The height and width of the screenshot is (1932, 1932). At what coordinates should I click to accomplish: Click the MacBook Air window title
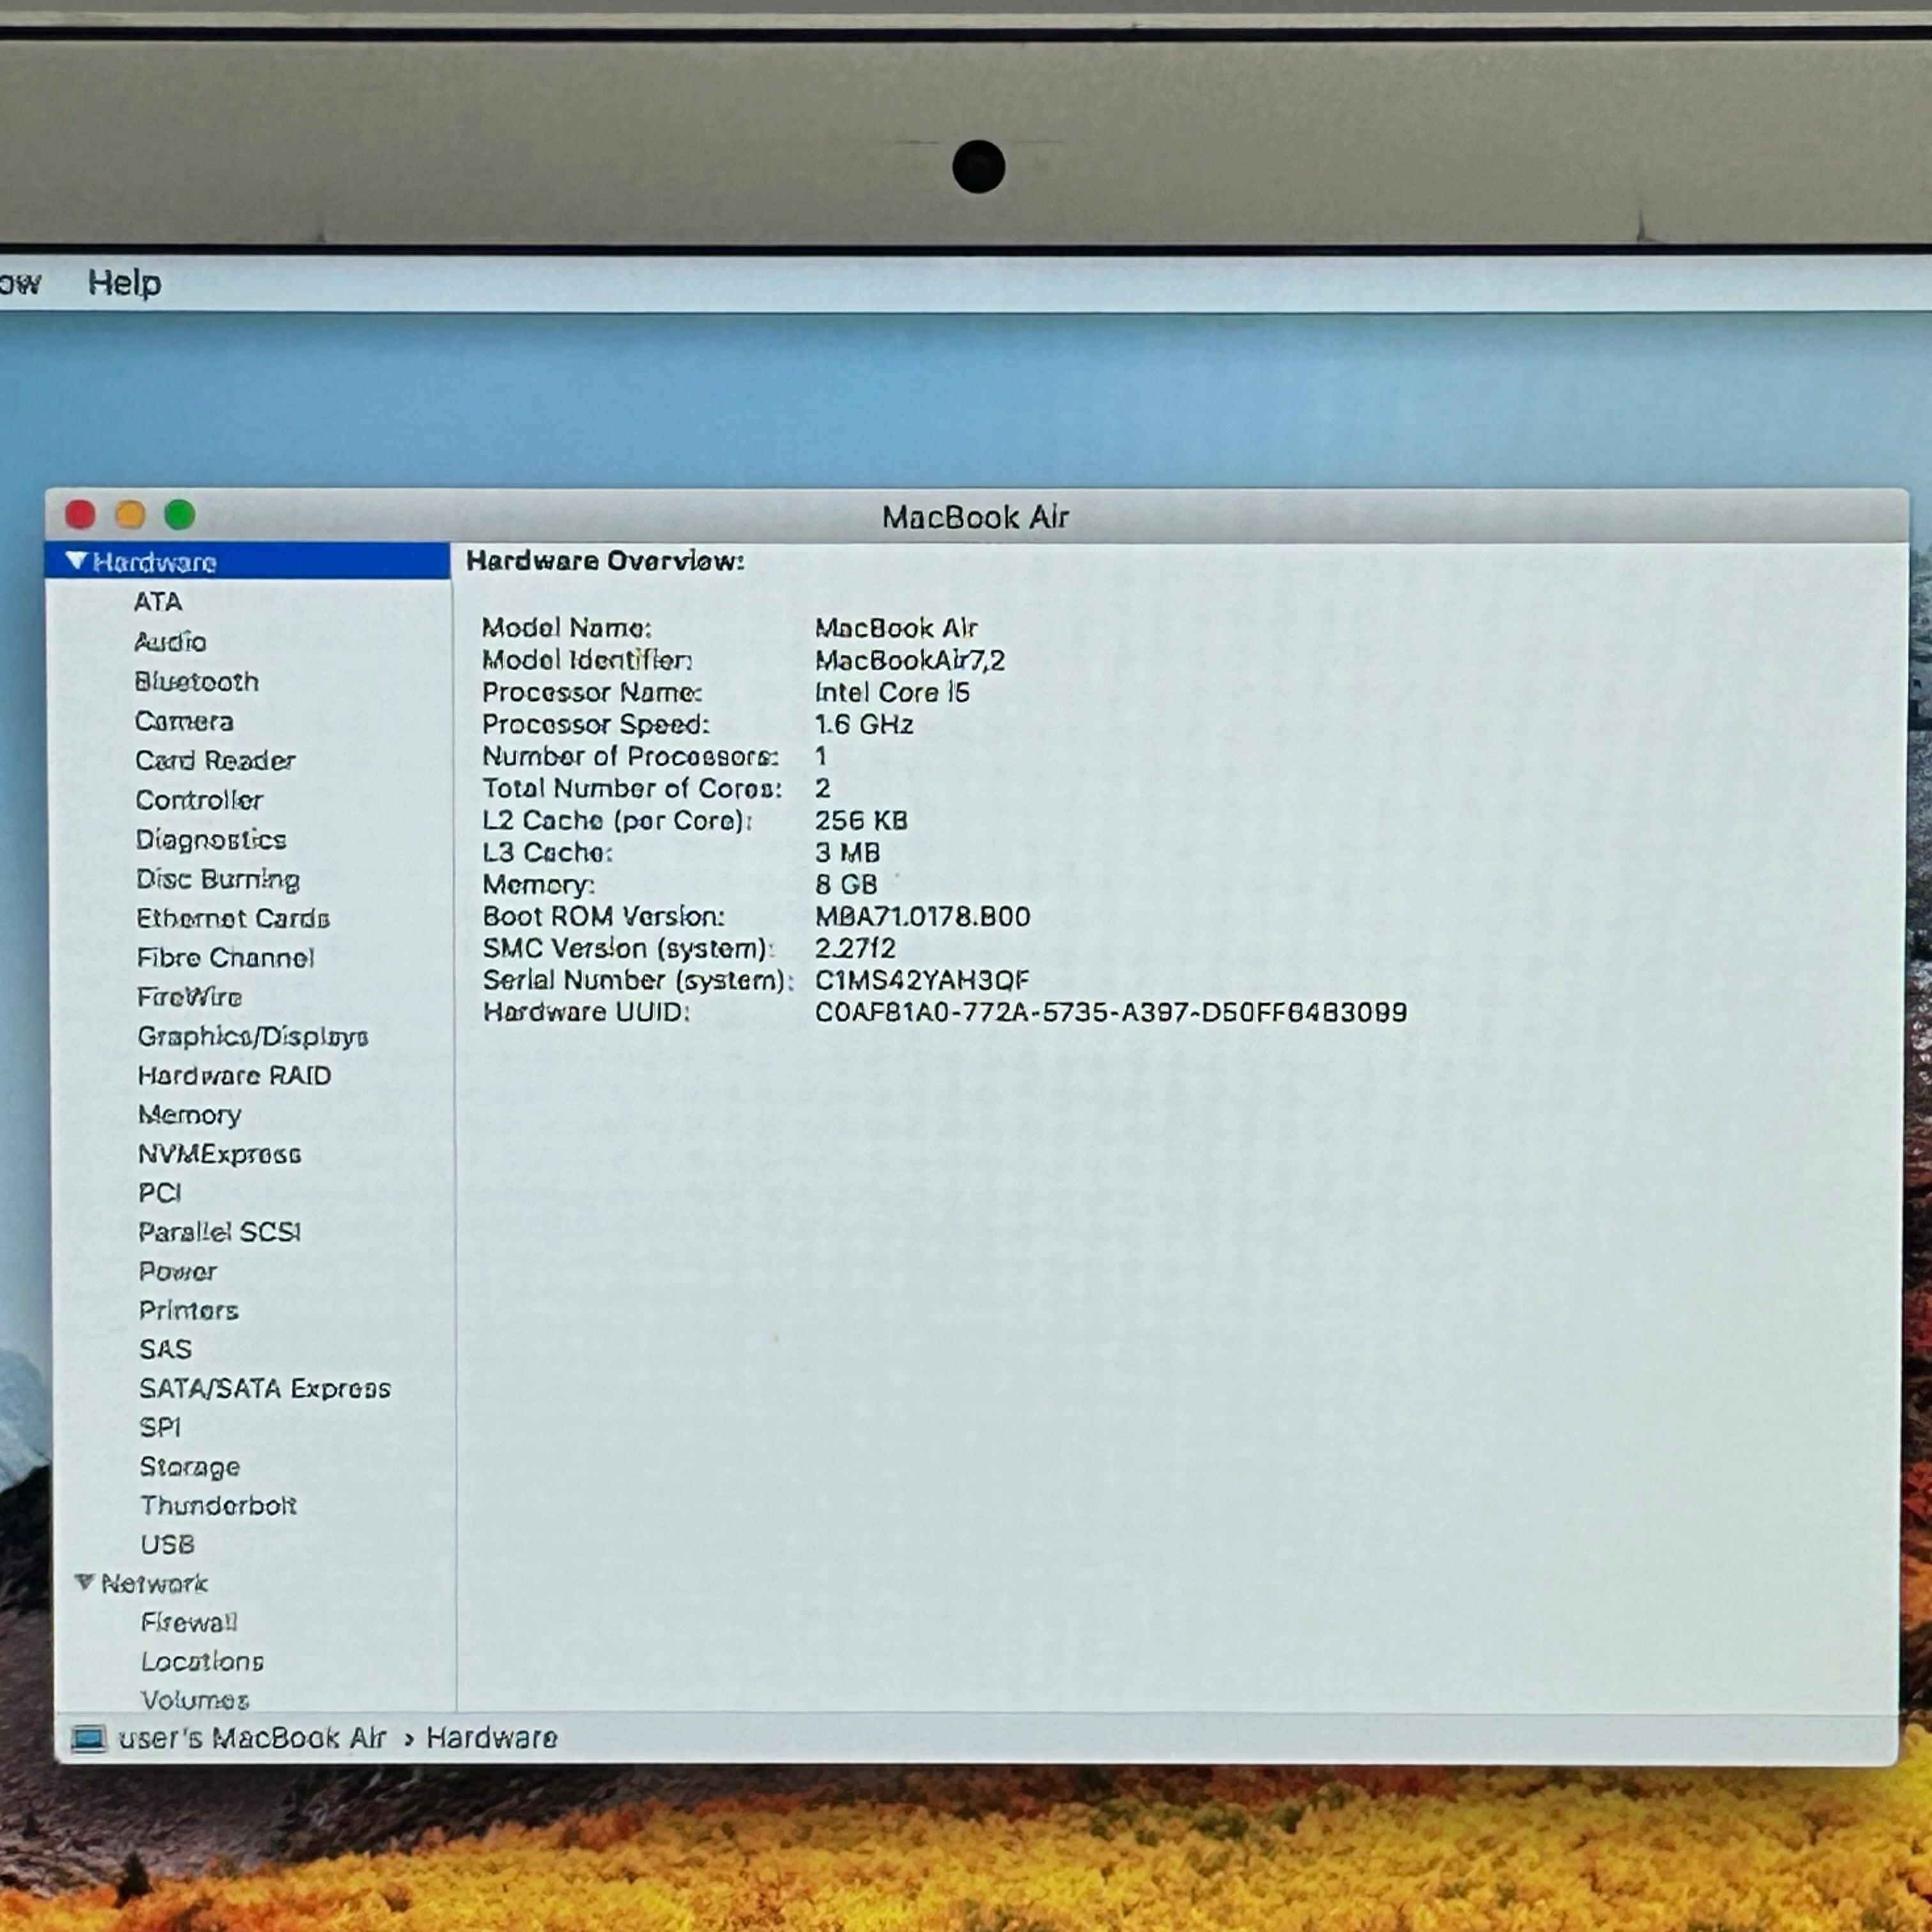click(976, 517)
